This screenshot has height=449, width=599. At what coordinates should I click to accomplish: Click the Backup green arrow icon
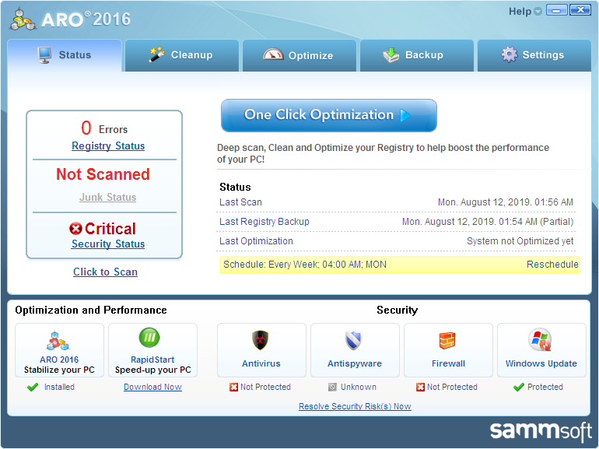point(391,54)
